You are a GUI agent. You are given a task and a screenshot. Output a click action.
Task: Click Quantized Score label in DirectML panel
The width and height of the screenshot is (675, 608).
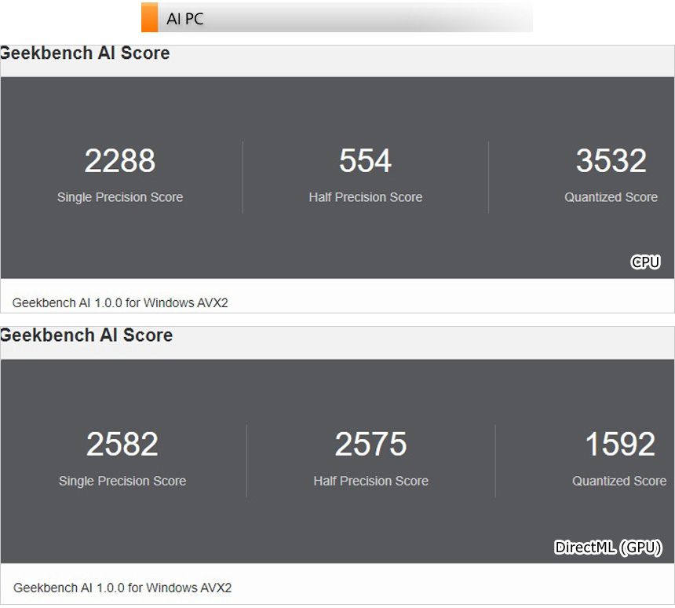pyautogui.click(x=619, y=481)
